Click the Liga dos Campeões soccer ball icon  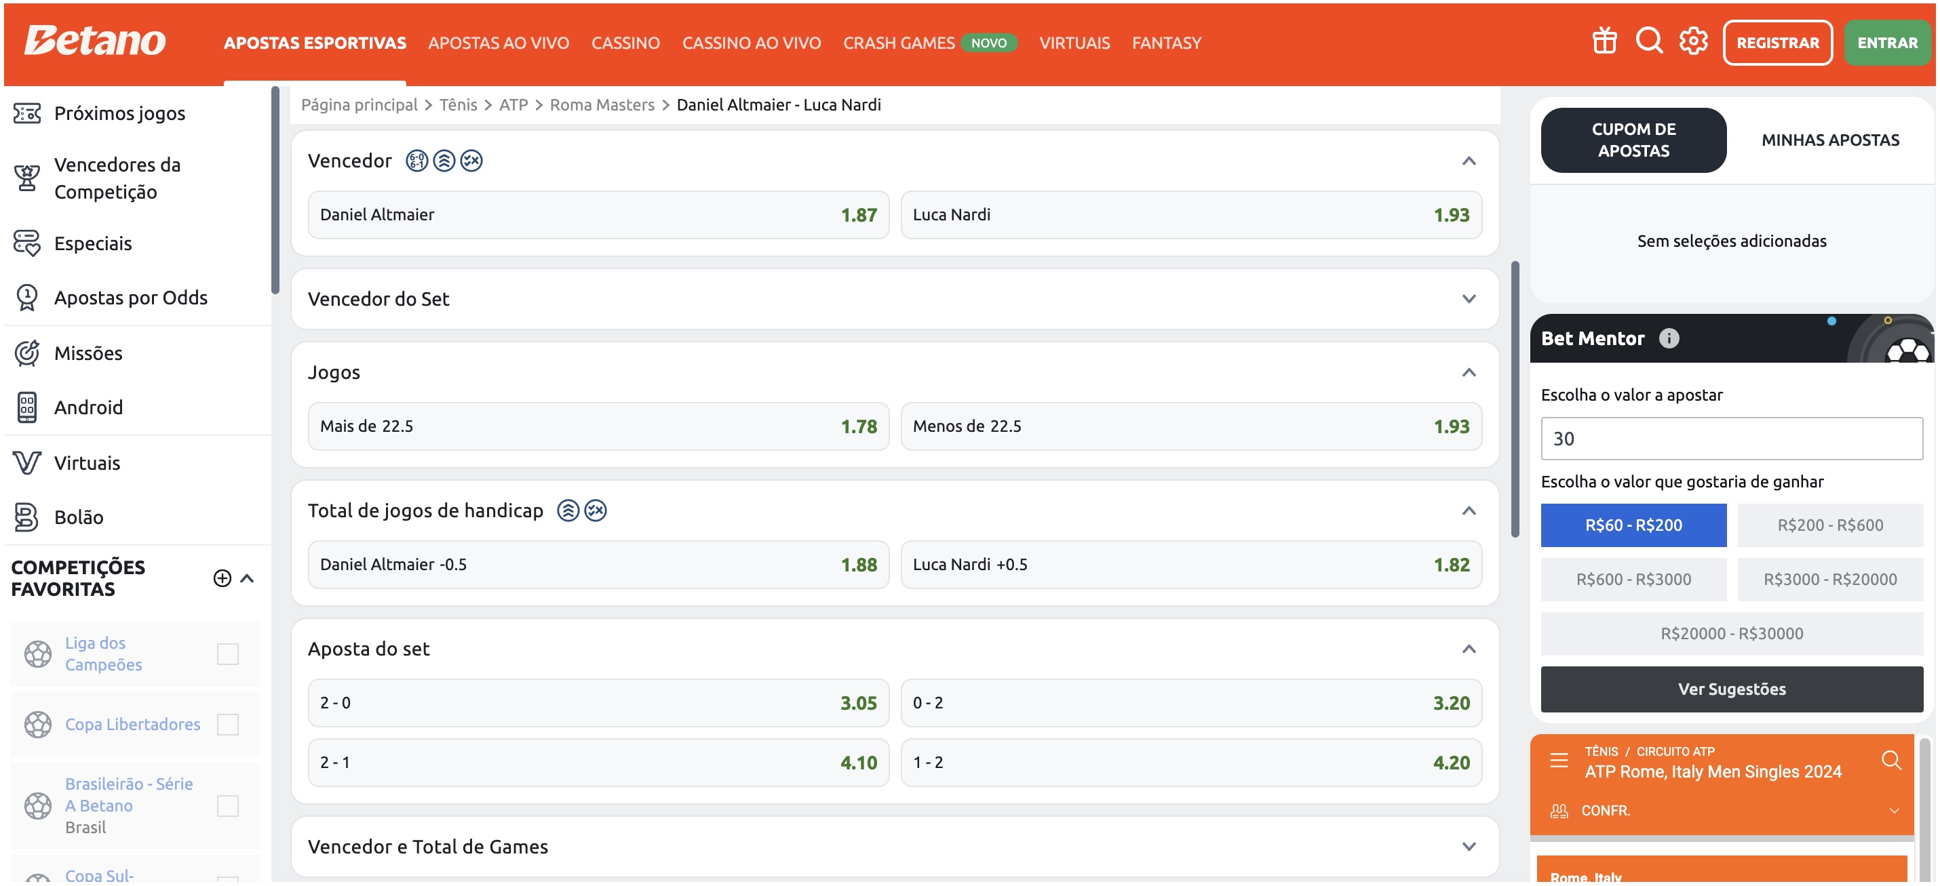pos(38,654)
